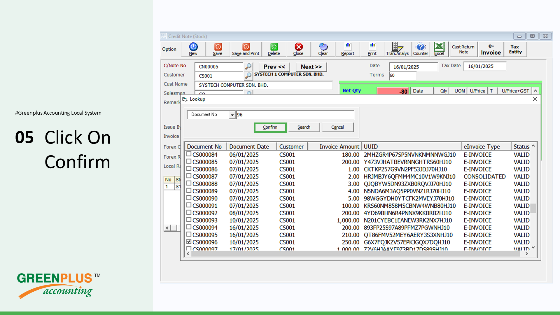Image resolution: width=560 pixels, height=315 pixels.
Task: Tick the checkbox for CS000086
Action: [189, 169]
